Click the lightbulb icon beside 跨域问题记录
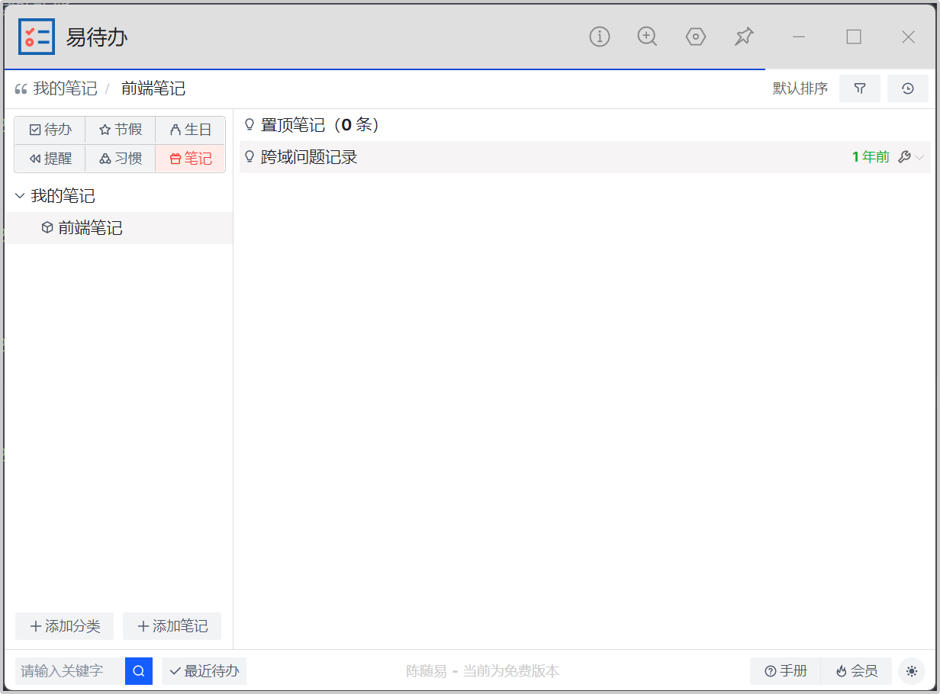 [x=249, y=157]
